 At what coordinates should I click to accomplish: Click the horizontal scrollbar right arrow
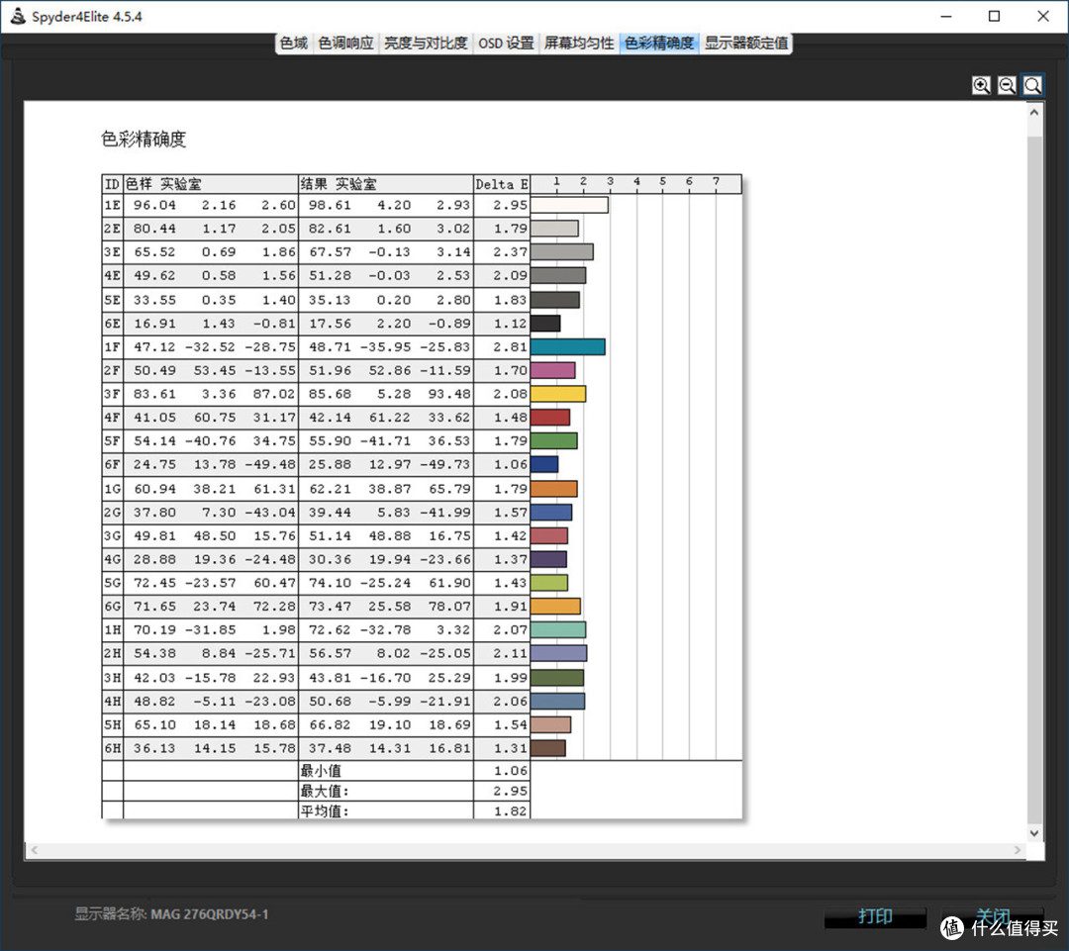pyautogui.click(x=1018, y=850)
